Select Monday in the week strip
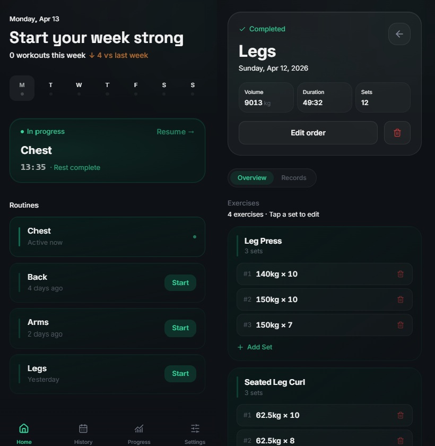This screenshot has height=446, width=435. [x=22, y=88]
